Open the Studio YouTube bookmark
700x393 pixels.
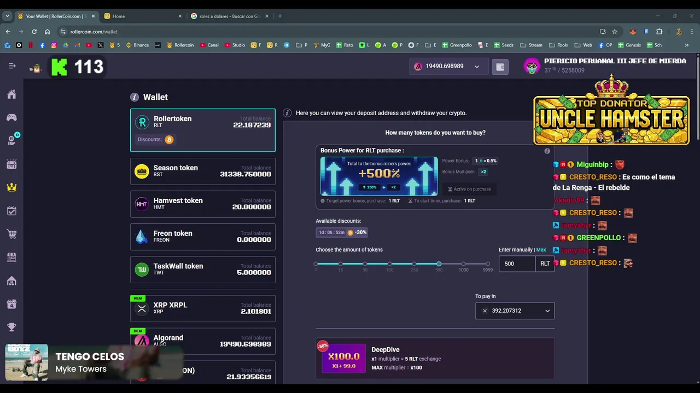click(x=234, y=45)
